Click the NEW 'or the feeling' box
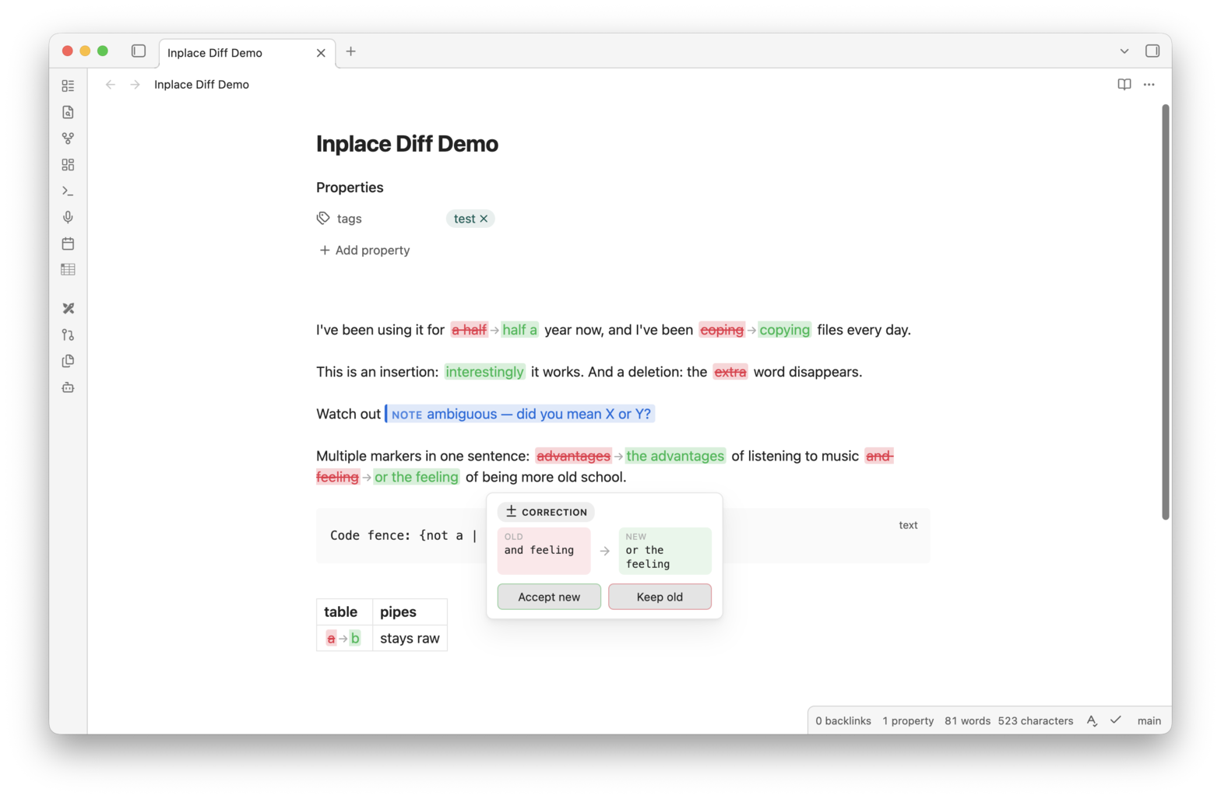The image size is (1221, 799). [x=665, y=551]
